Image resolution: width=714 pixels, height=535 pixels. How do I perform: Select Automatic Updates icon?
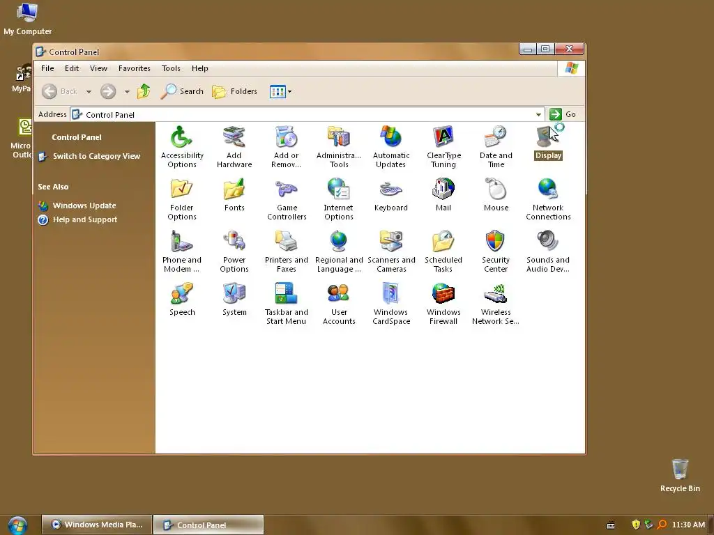point(391,146)
